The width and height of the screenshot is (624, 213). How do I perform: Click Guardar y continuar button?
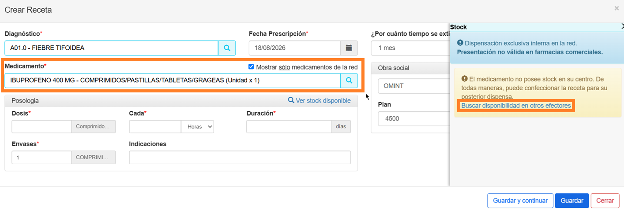click(x=520, y=201)
